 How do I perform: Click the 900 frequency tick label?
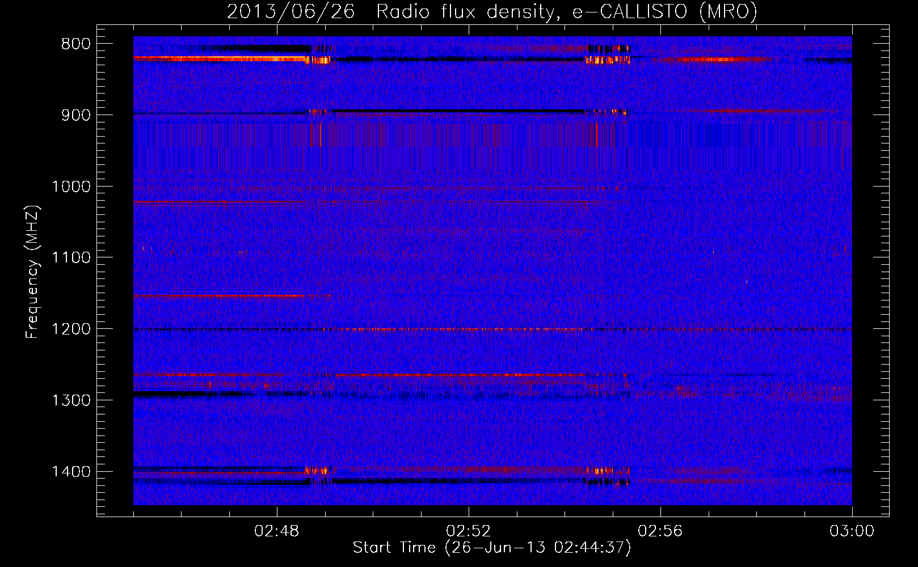(x=75, y=115)
